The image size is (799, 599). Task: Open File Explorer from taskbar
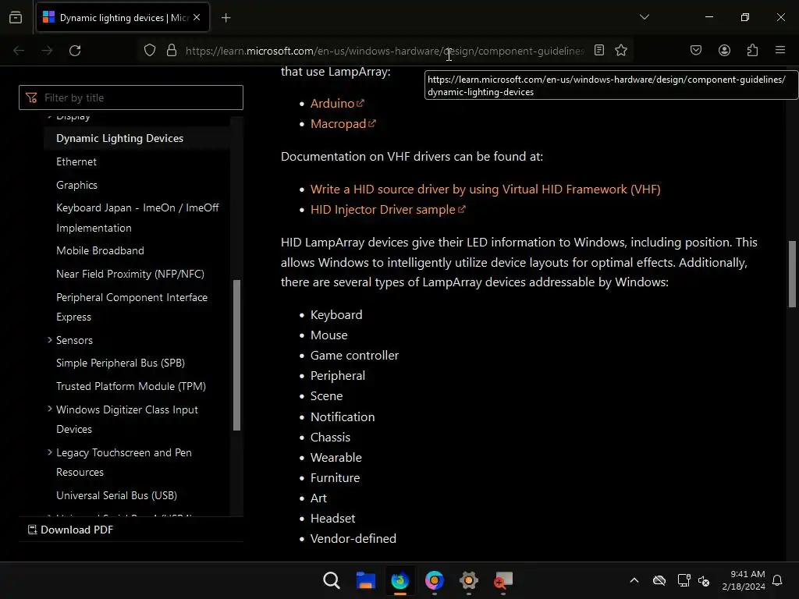pos(365,580)
